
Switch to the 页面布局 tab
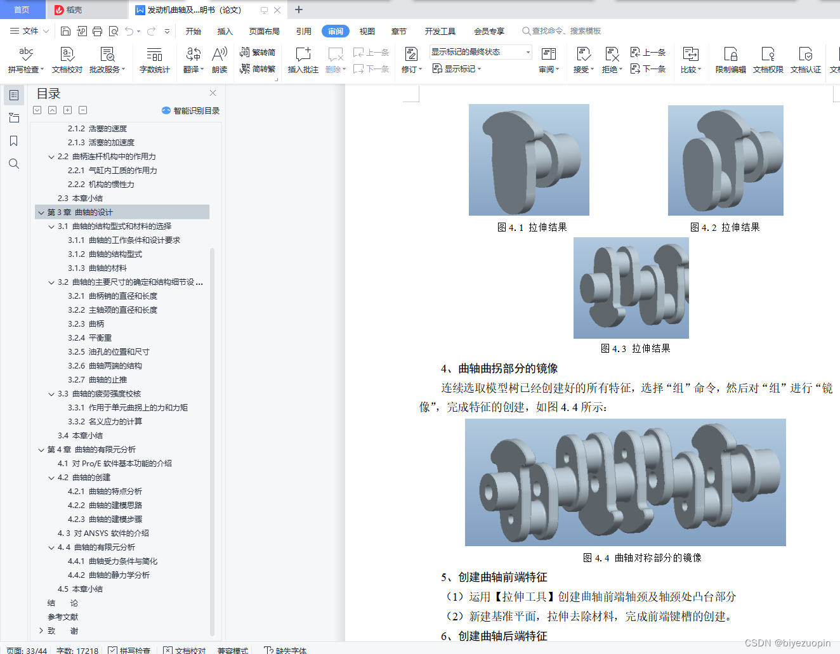pyautogui.click(x=265, y=31)
